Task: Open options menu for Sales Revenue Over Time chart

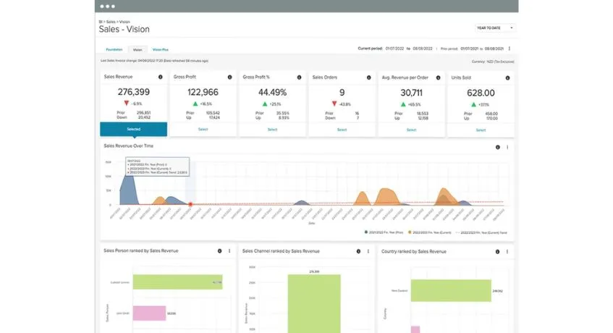Action: [x=507, y=148]
